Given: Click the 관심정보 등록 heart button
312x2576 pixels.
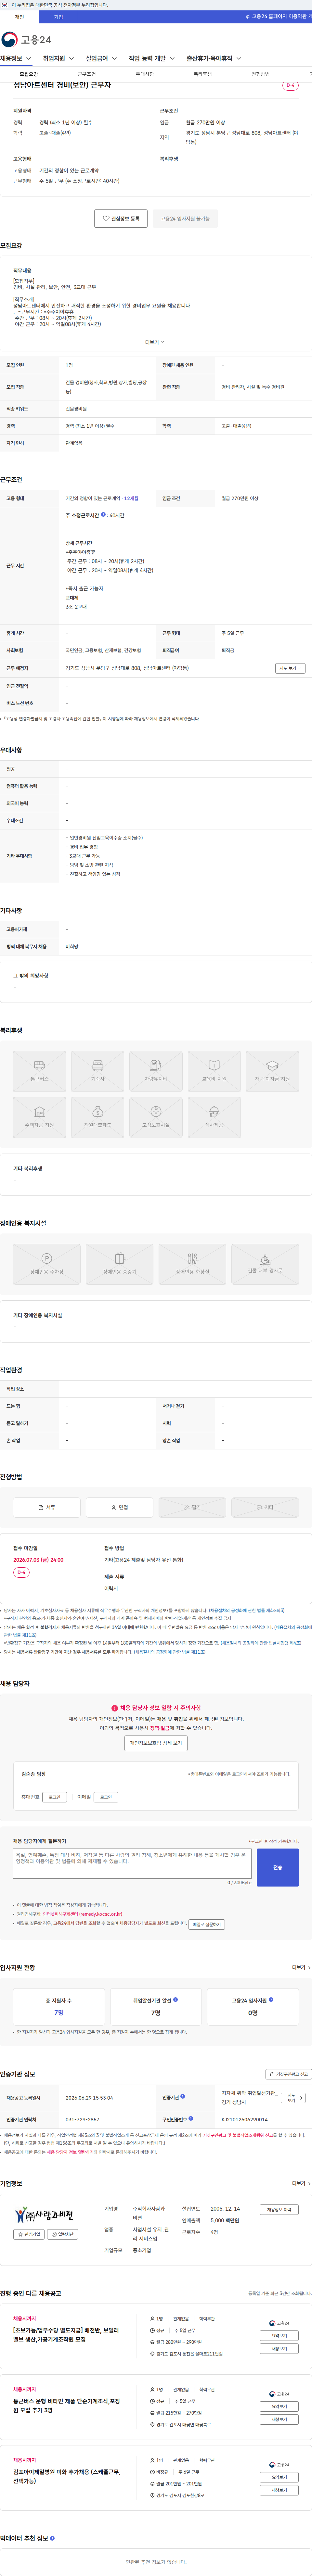Looking at the screenshot, I should coord(121,218).
